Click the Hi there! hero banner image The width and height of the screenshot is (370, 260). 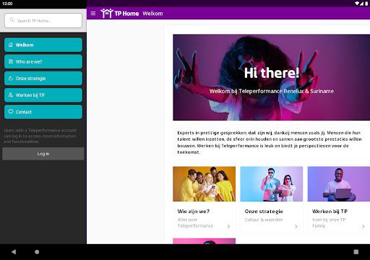coord(272,77)
